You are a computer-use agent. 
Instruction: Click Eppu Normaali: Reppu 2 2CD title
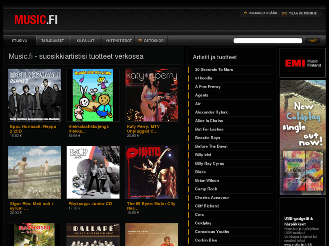point(33,129)
